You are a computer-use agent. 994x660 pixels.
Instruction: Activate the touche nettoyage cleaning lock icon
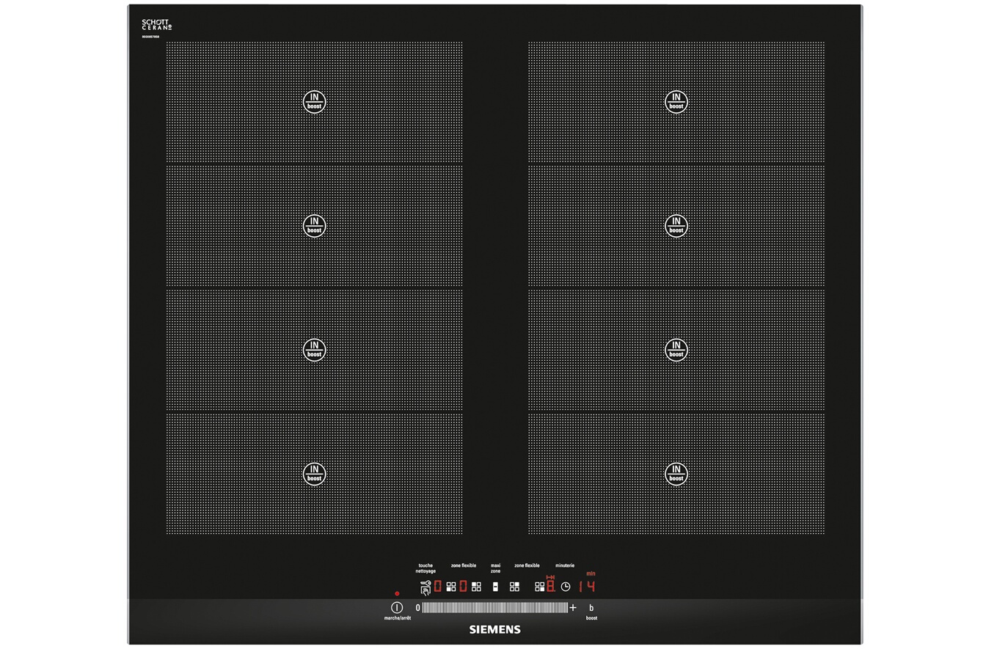(425, 587)
